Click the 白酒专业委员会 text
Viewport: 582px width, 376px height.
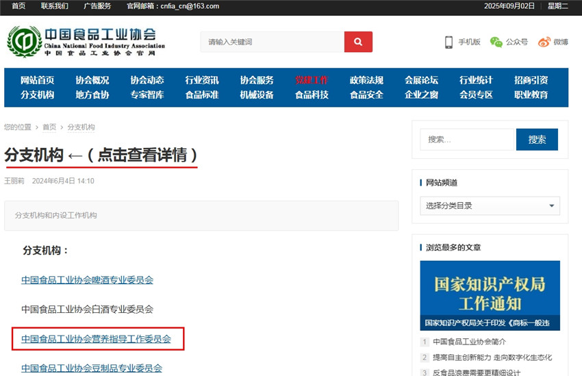click(87, 309)
